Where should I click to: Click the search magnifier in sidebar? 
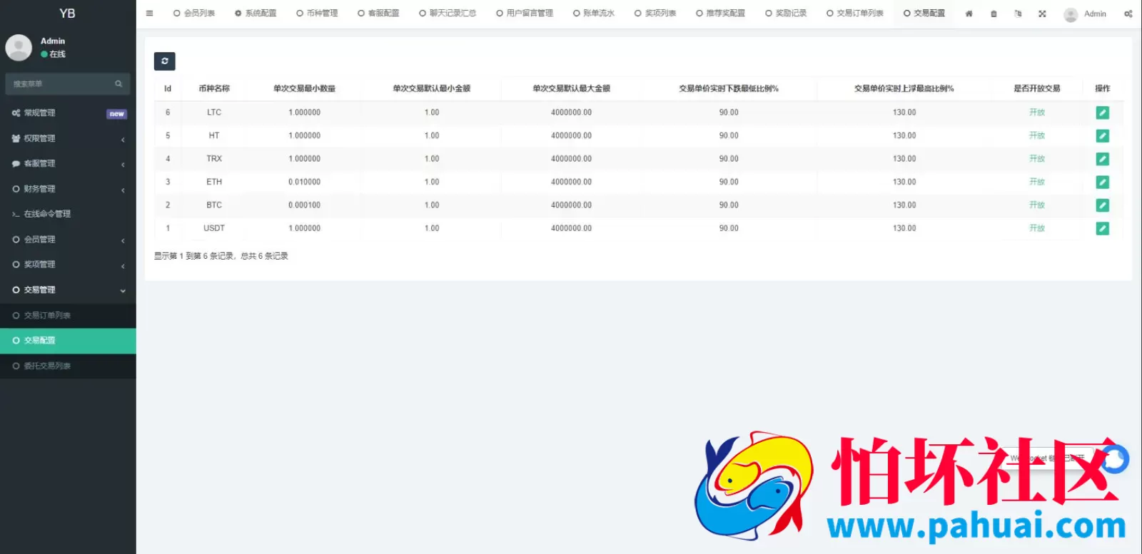pyautogui.click(x=118, y=84)
